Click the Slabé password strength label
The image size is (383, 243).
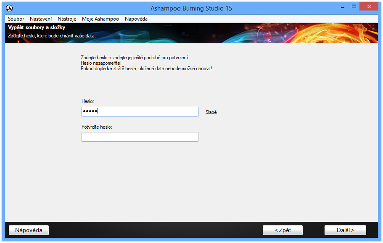(x=211, y=112)
